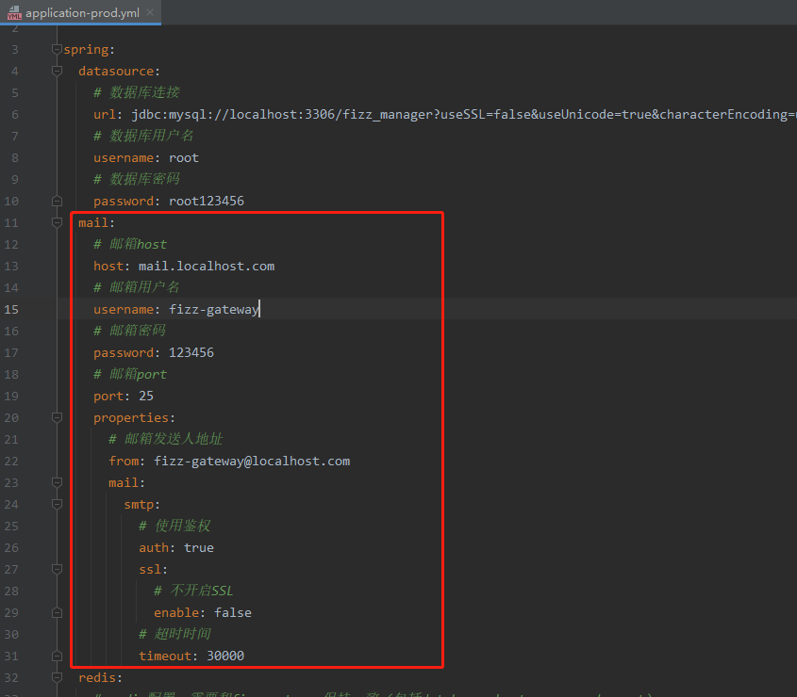Click fold end marker at line 31
The image size is (797, 697).
tap(57, 656)
